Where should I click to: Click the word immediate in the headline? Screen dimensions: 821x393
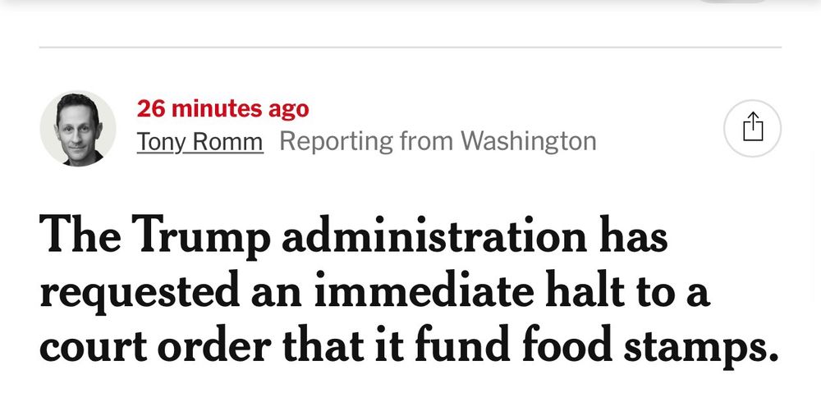424,291
